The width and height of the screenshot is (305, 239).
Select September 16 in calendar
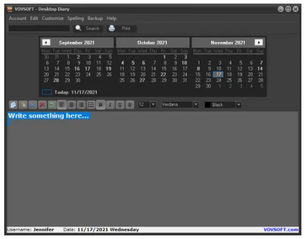(77, 68)
